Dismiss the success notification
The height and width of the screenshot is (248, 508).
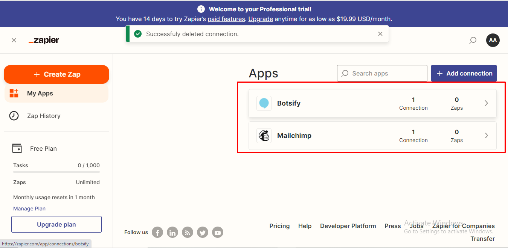pos(380,34)
